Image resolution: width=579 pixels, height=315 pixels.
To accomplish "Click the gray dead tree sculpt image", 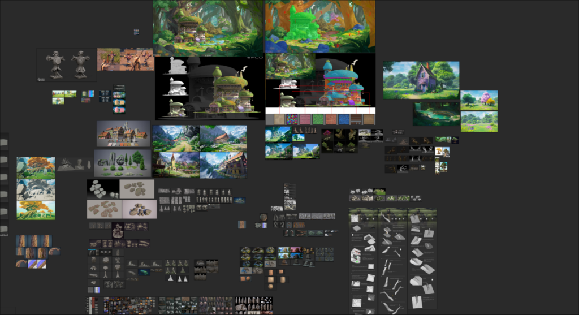I will 76,165.
